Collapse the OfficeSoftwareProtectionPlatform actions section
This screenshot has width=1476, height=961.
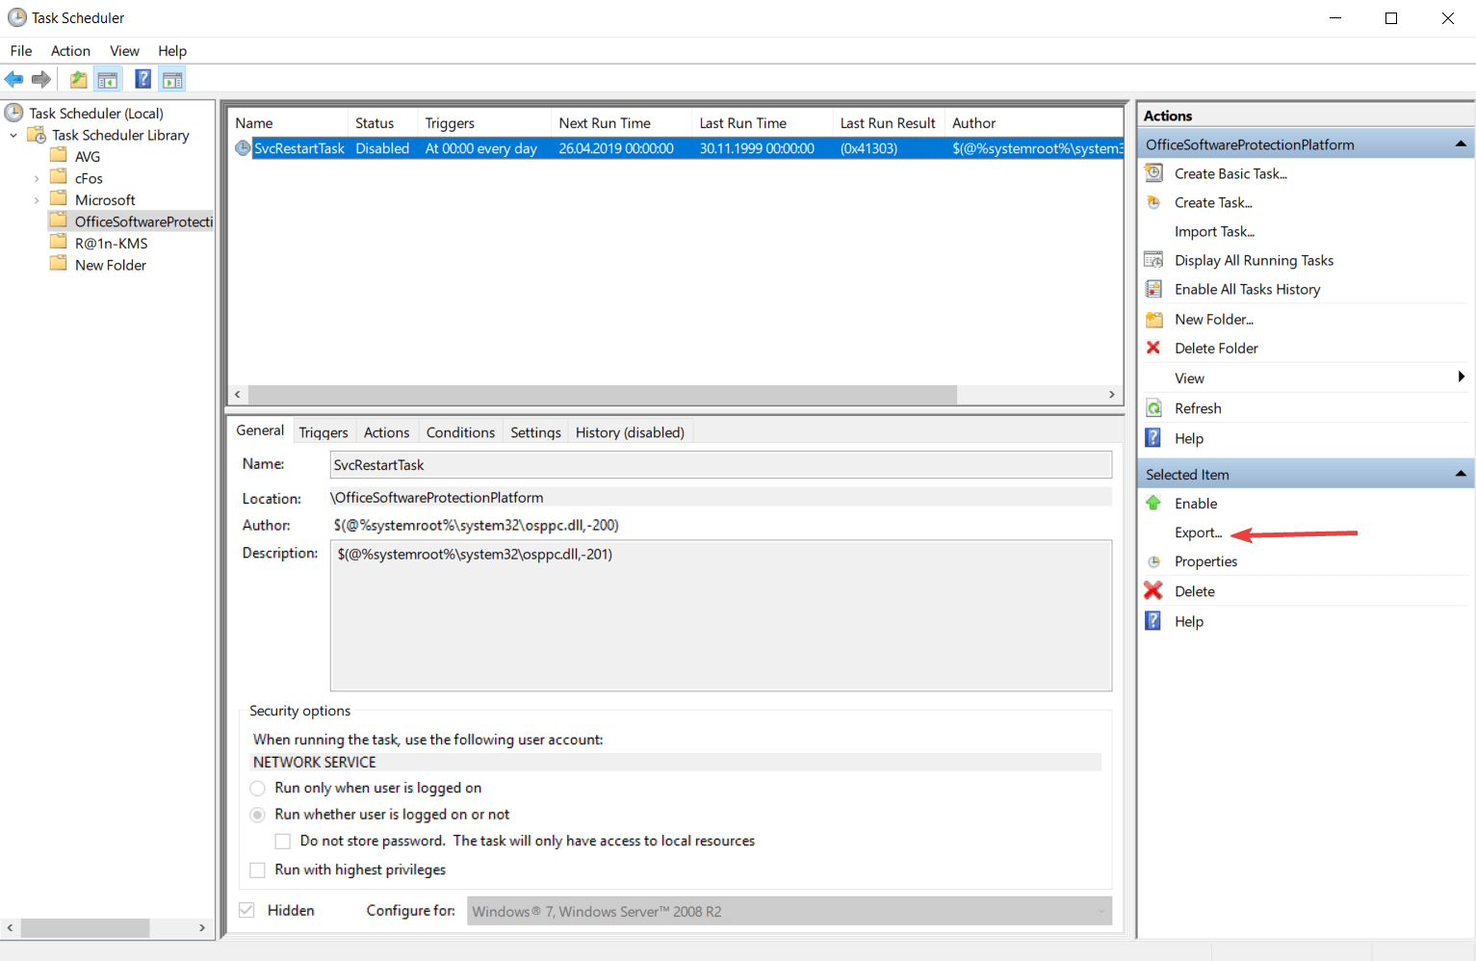pos(1459,143)
